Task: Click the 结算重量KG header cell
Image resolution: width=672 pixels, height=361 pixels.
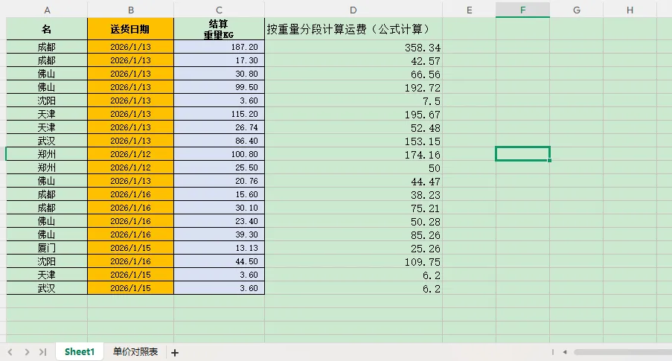Action: pos(219,29)
